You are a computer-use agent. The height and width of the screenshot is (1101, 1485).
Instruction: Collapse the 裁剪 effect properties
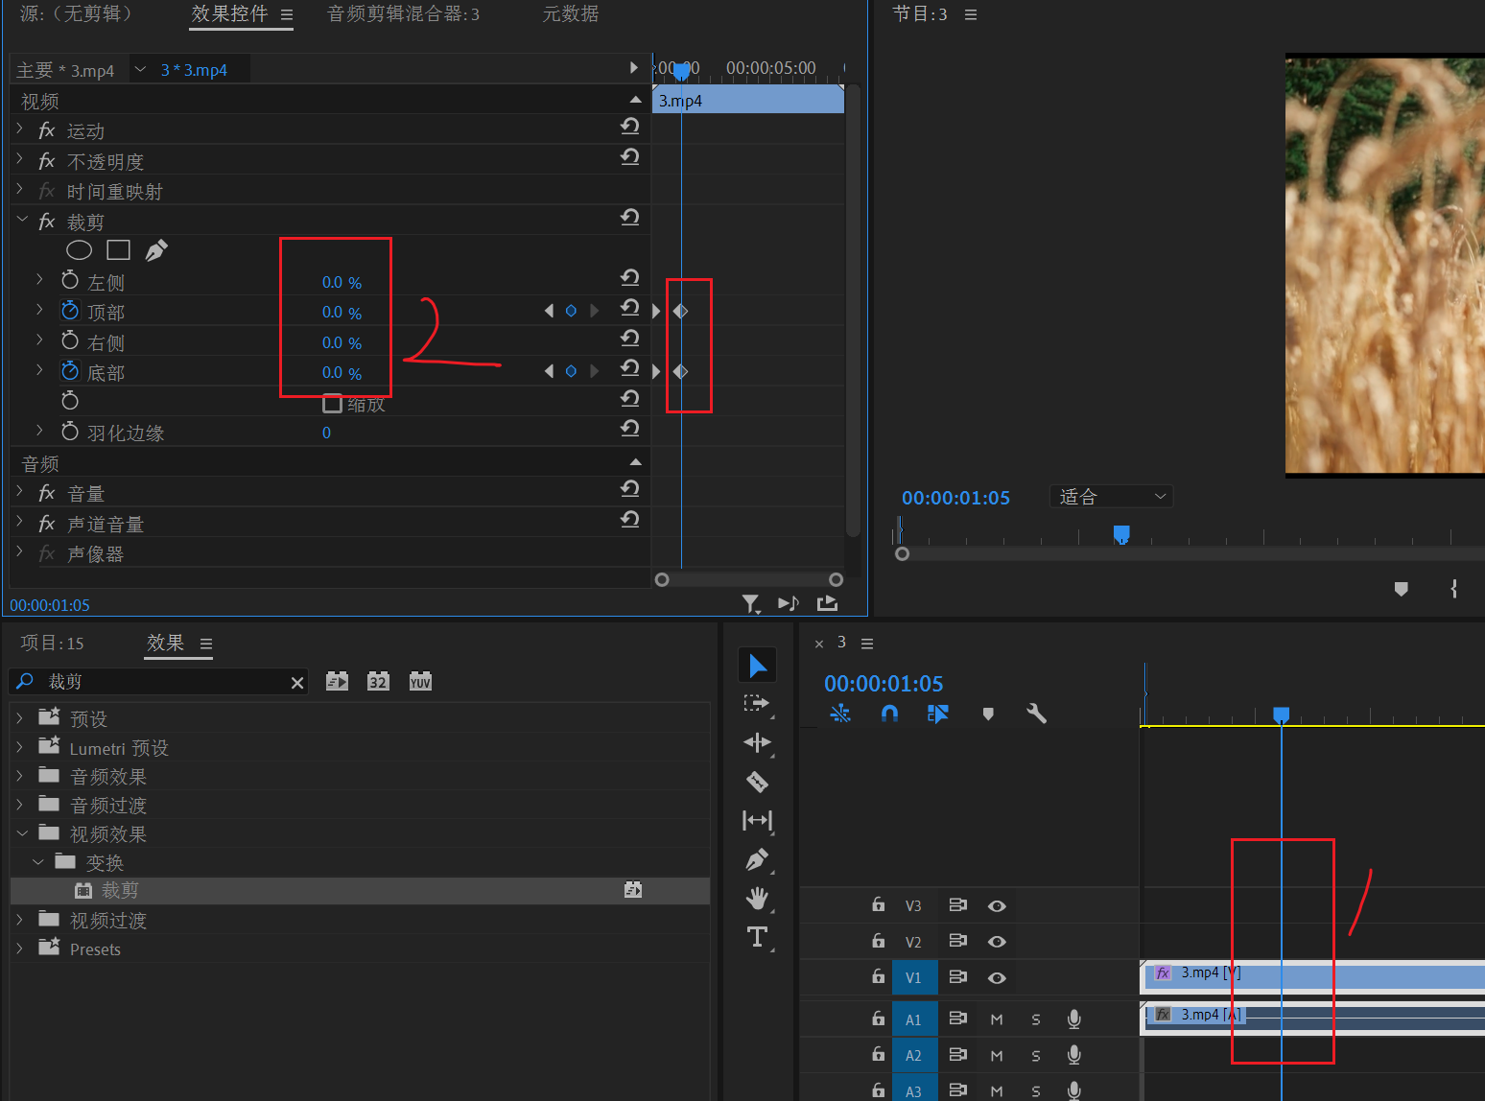[21, 220]
